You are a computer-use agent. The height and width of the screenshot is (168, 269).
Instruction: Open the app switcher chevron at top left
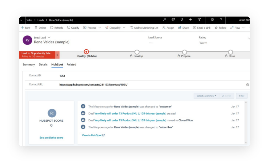pos(21,20)
